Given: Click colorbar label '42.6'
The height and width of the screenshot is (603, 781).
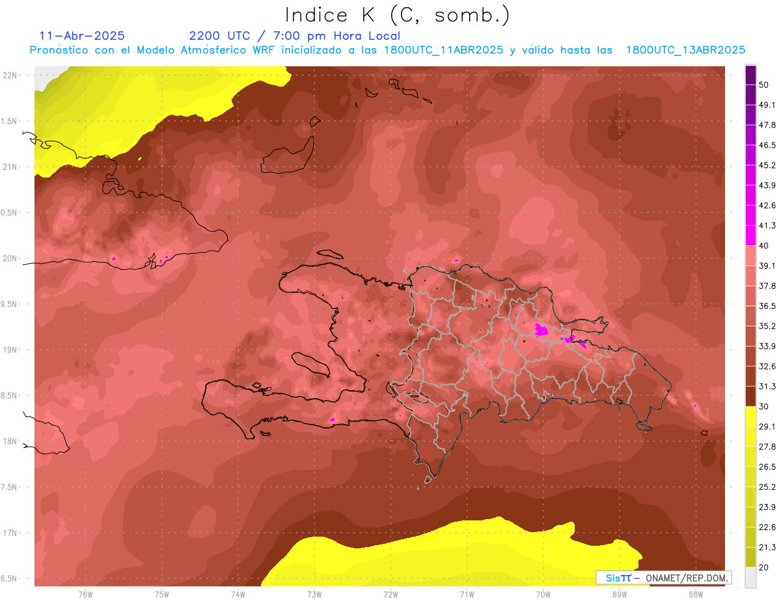Looking at the screenshot, I should click(767, 206).
